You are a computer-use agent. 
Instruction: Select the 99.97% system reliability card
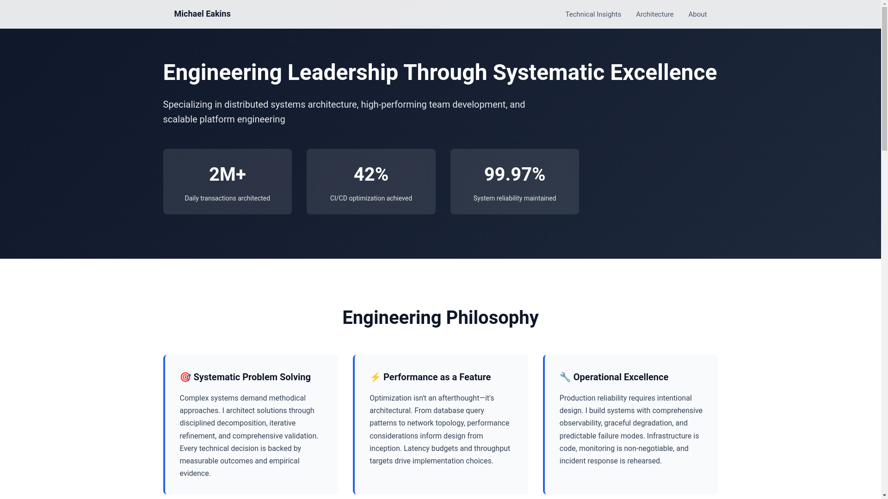514,182
